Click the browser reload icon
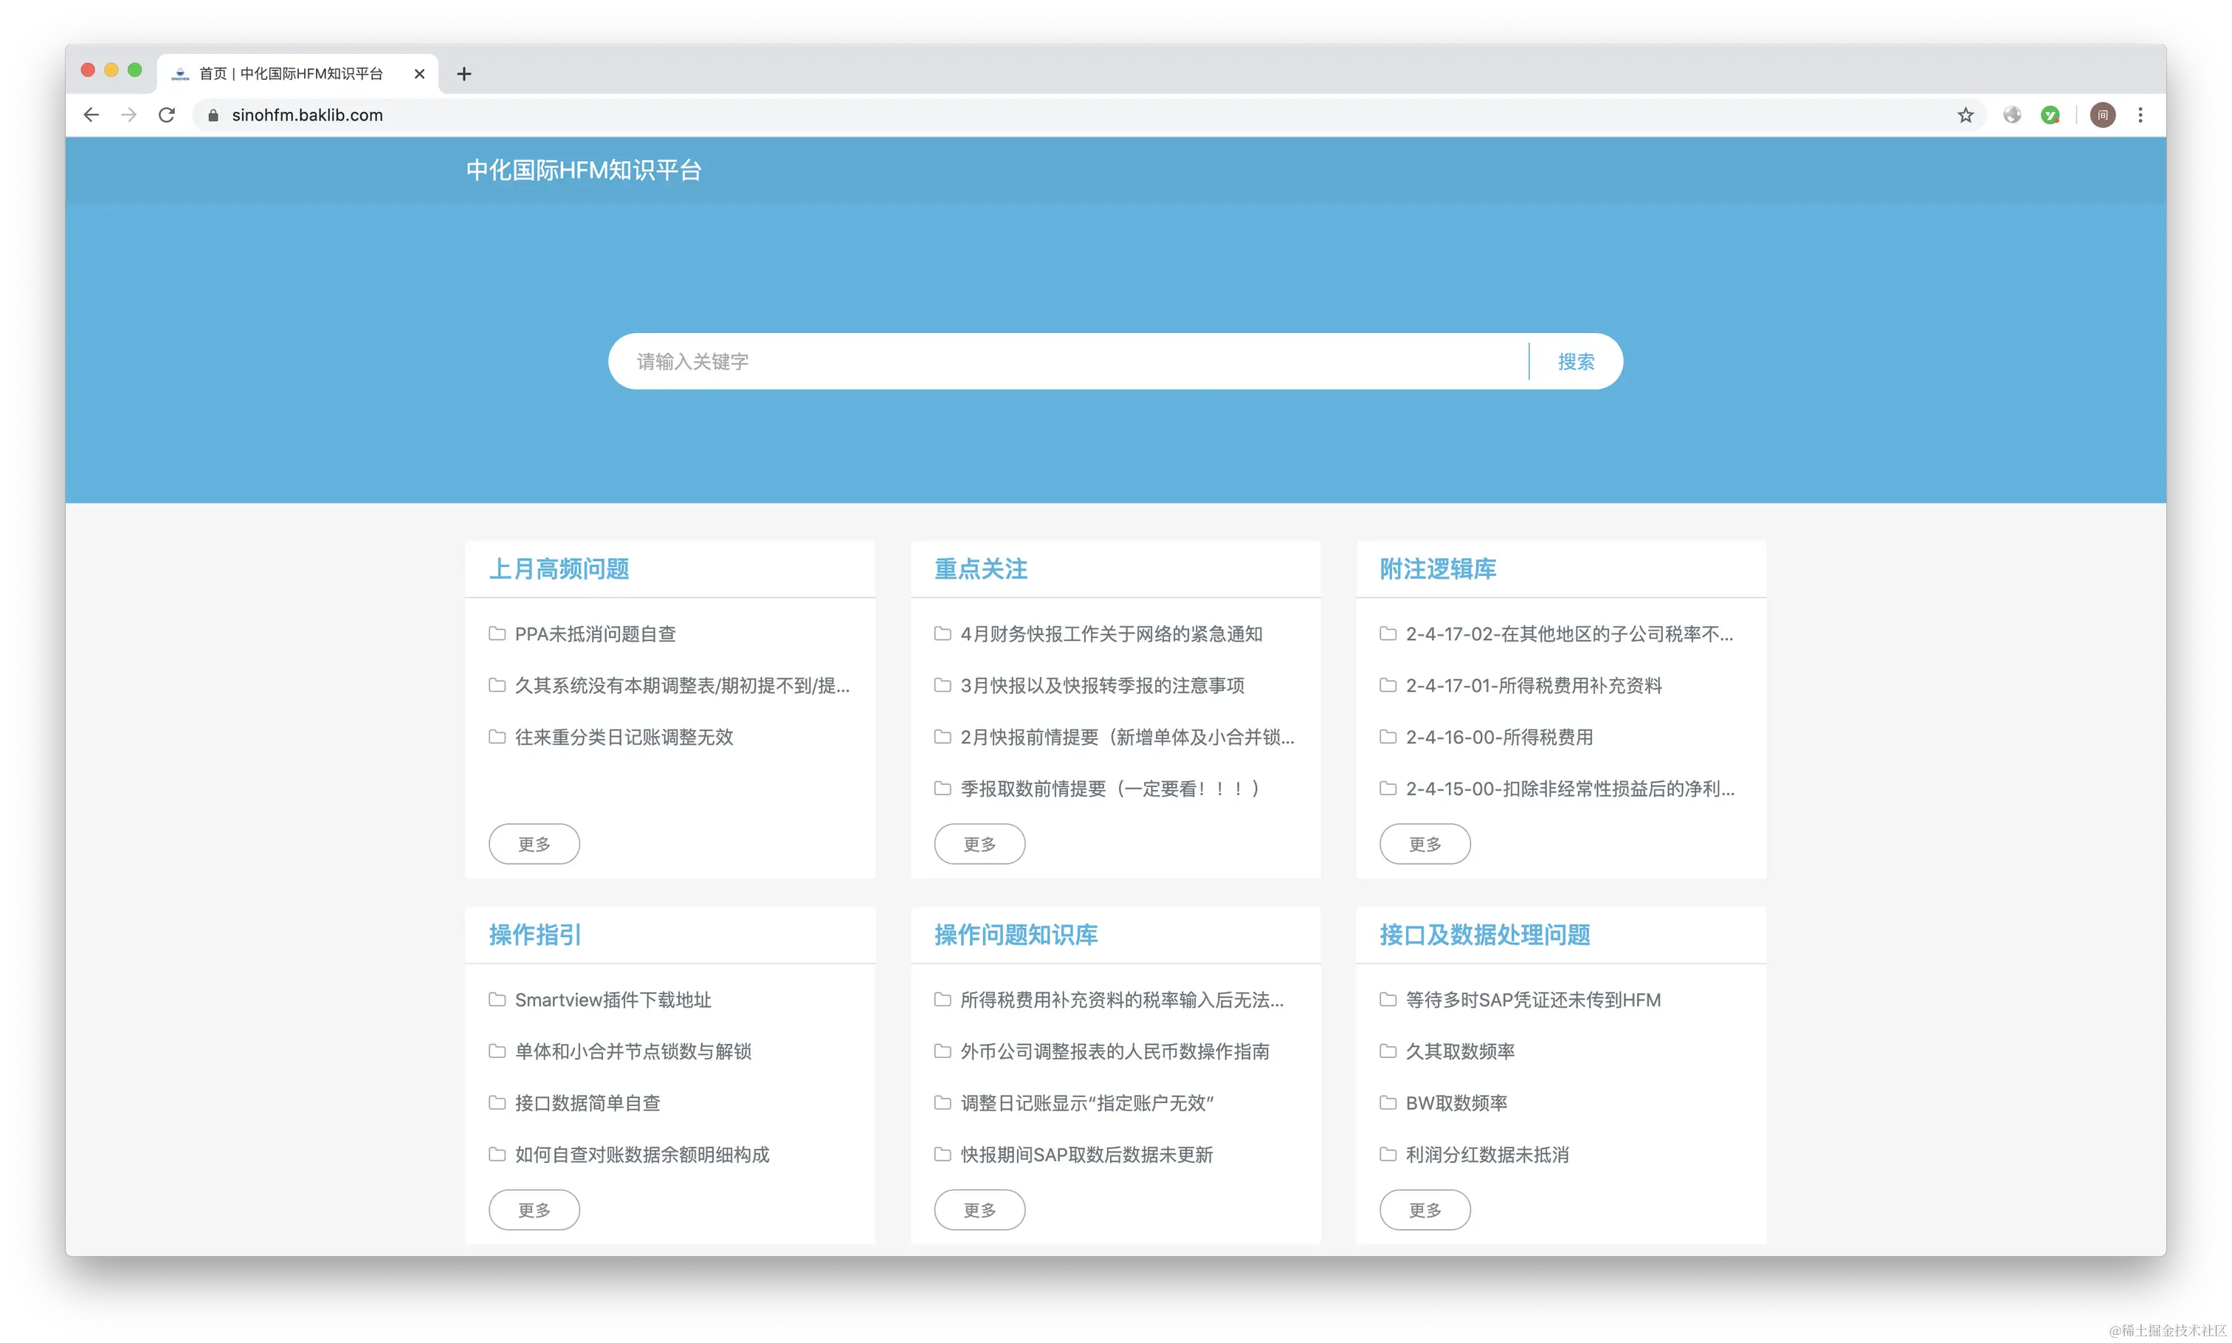The height and width of the screenshot is (1343, 2232). [x=167, y=115]
